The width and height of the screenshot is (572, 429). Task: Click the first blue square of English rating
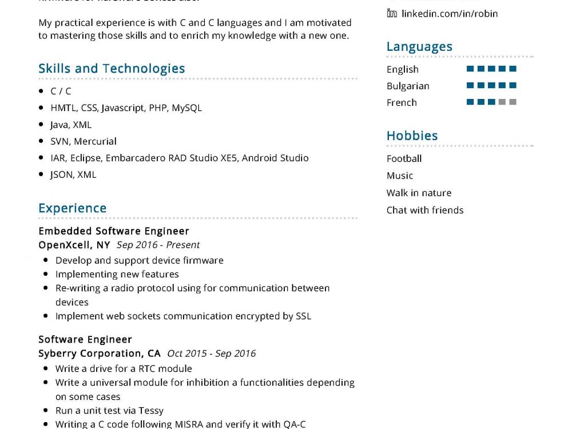tap(470, 69)
